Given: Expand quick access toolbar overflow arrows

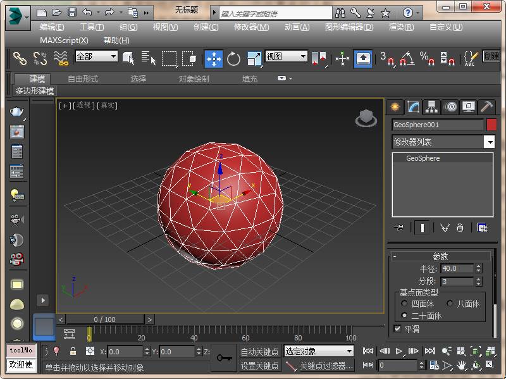Looking at the screenshot, I should coord(146,13).
